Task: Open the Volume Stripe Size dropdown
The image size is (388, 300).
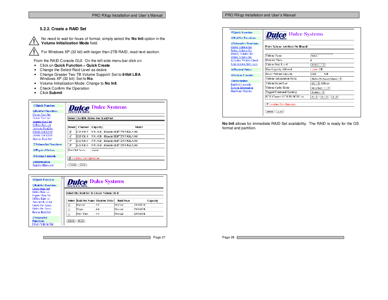Action: [315, 83]
